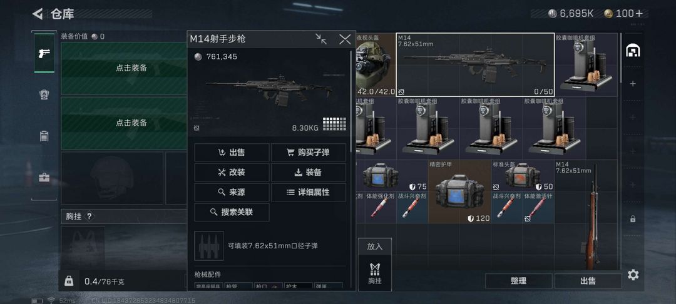Collapse the M14 detail panel with shrink arrows
This screenshot has width=676, height=304.
pos(320,39)
